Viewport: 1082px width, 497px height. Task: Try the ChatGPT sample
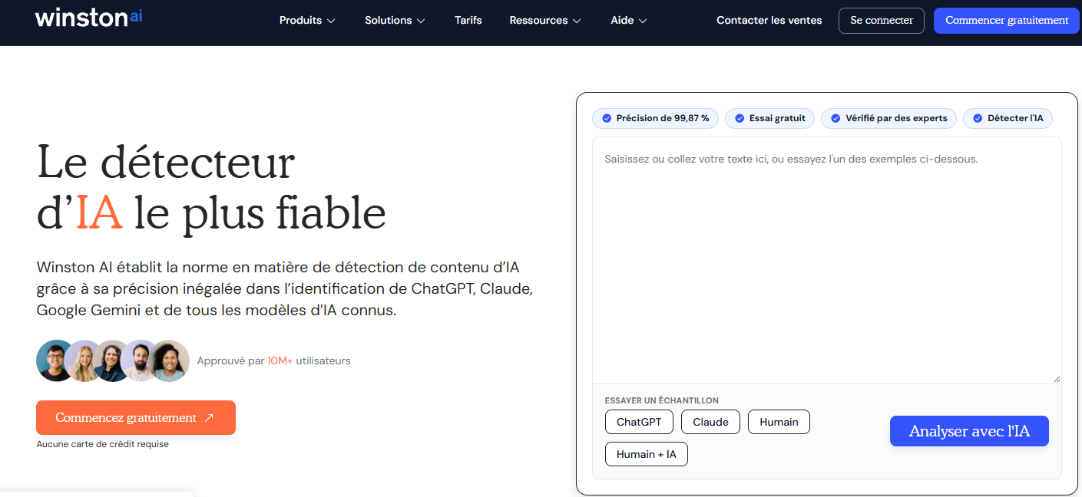[x=639, y=422]
